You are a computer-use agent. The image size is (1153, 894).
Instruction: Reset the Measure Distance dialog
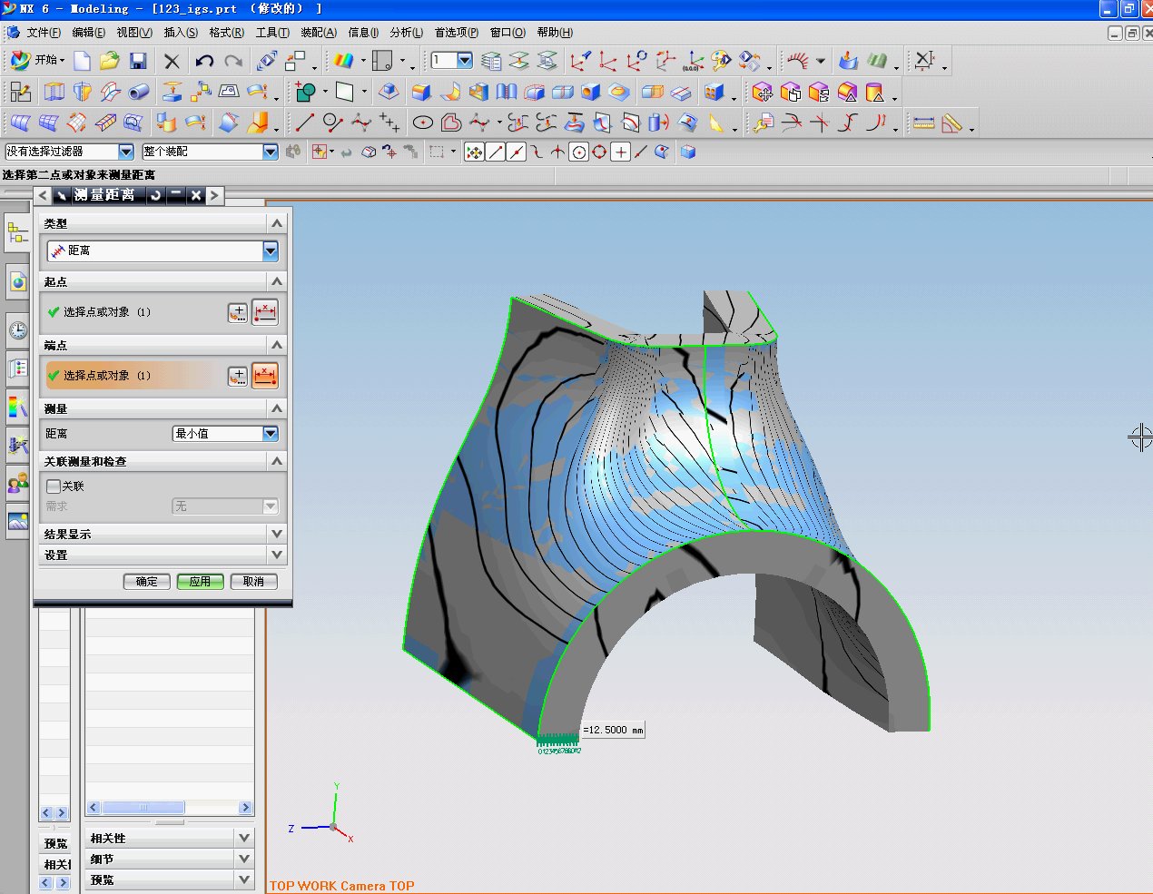point(156,195)
